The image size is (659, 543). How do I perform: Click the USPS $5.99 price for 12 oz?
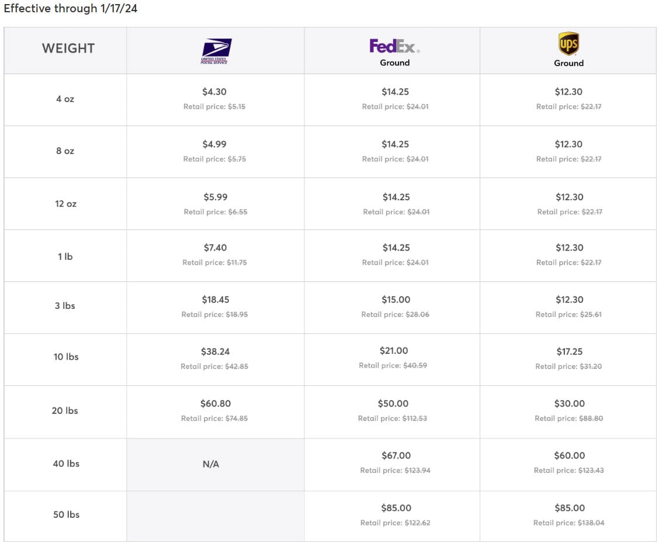(x=216, y=197)
